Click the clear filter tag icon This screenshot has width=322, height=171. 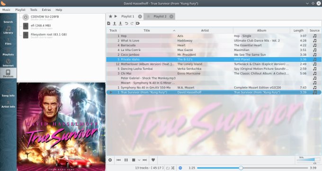(x=138, y=24)
